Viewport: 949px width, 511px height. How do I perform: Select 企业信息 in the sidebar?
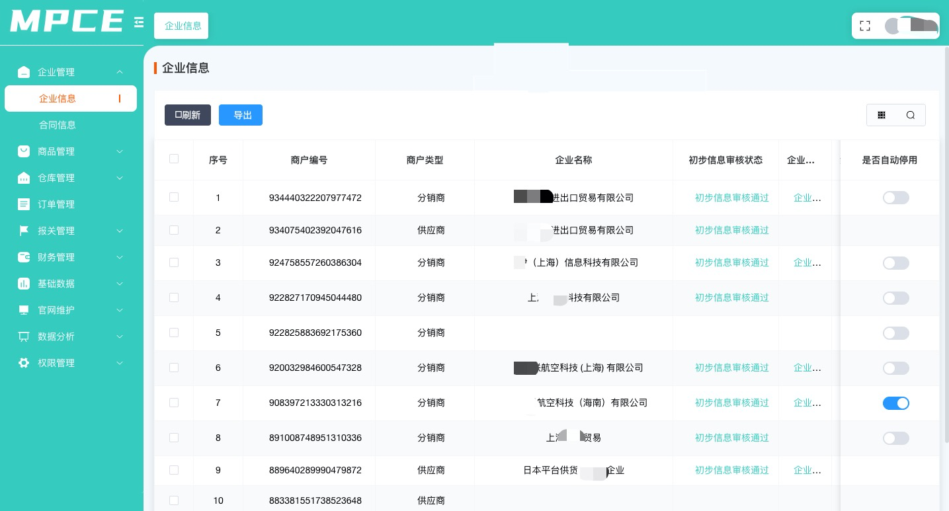tap(71, 98)
